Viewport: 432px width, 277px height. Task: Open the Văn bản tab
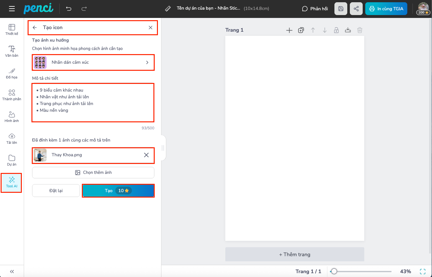click(12, 51)
